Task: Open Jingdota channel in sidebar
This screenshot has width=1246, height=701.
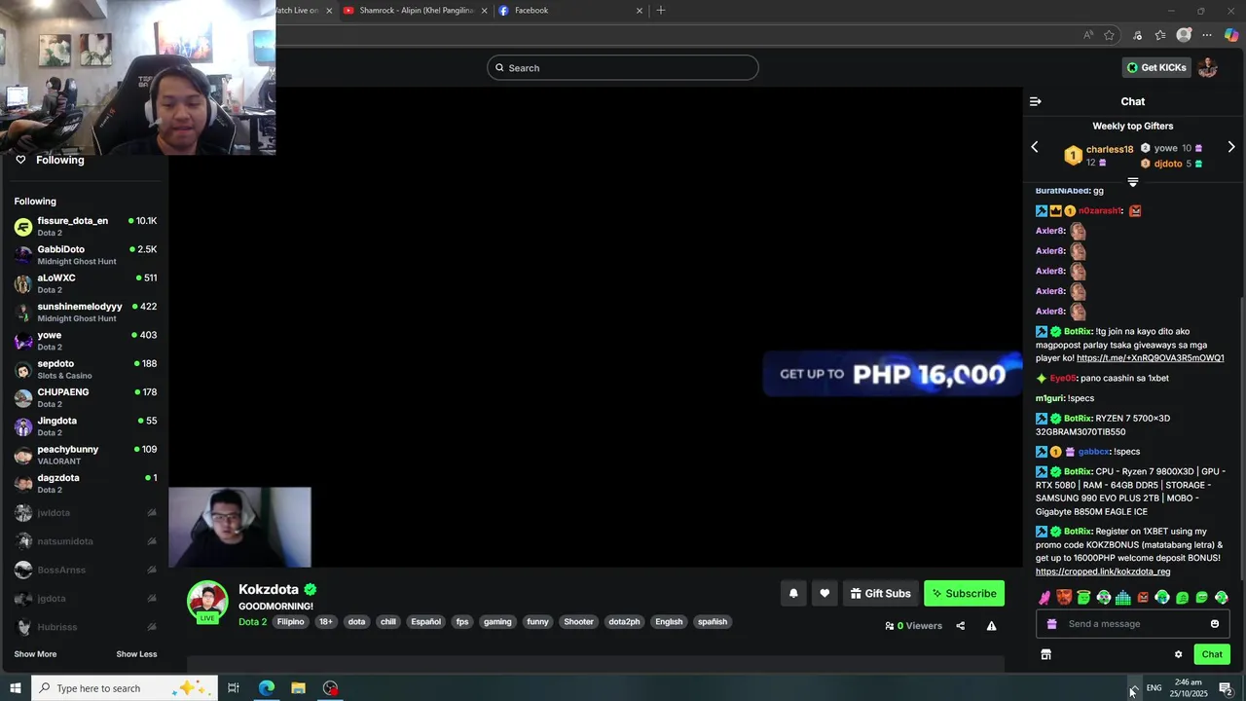Action: (86, 426)
